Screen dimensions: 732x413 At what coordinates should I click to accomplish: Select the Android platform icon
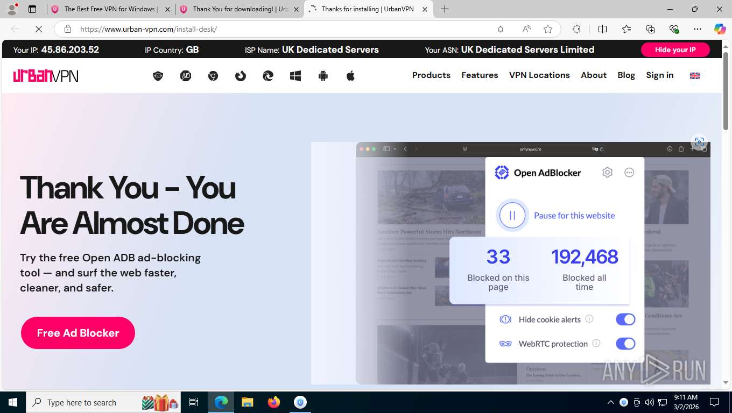(323, 76)
